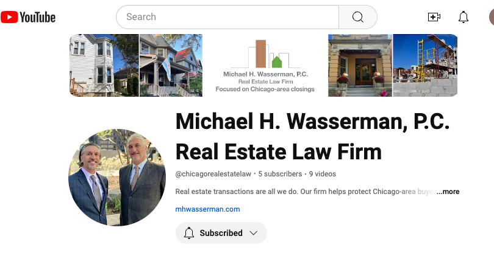
Task: Click the @chicagorealestatelaw handle
Action: [x=213, y=174]
